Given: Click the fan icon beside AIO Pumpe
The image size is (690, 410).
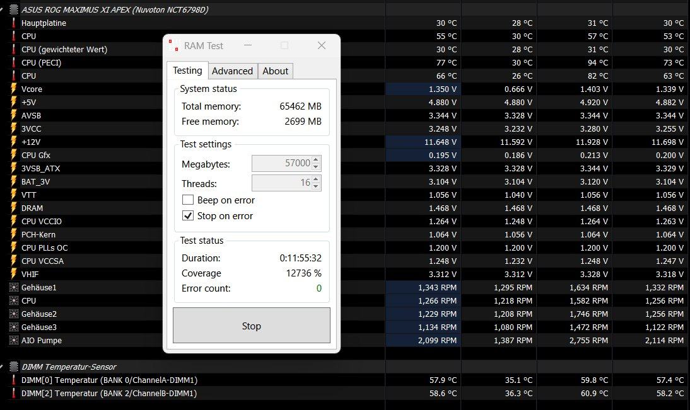Looking at the screenshot, I should (14, 340).
